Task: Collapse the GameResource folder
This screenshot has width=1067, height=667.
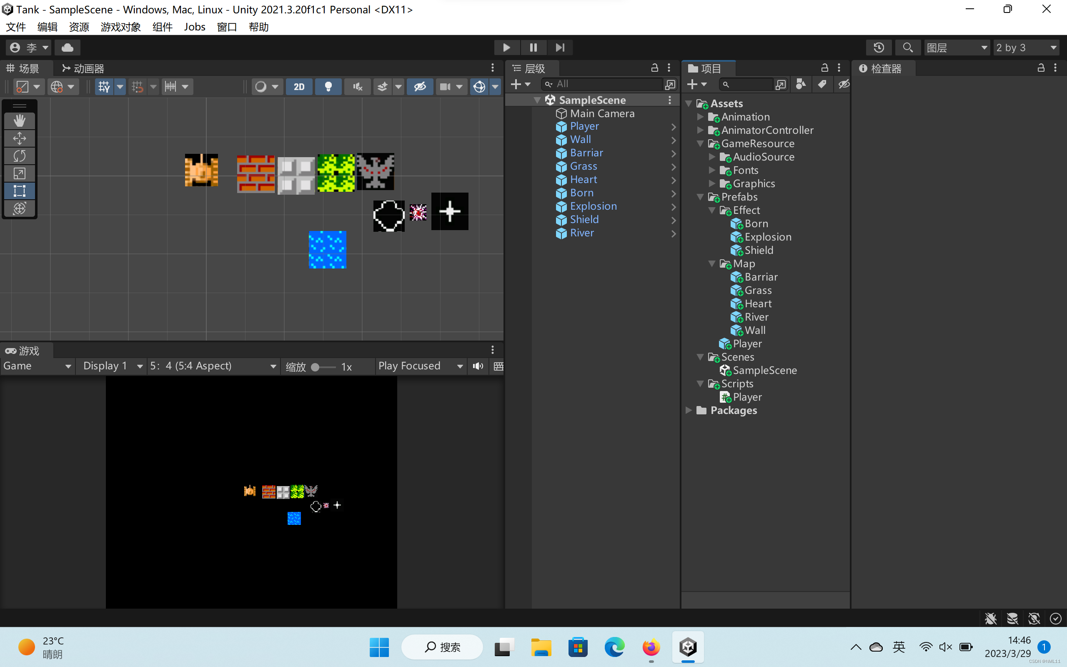Action: [x=700, y=144]
